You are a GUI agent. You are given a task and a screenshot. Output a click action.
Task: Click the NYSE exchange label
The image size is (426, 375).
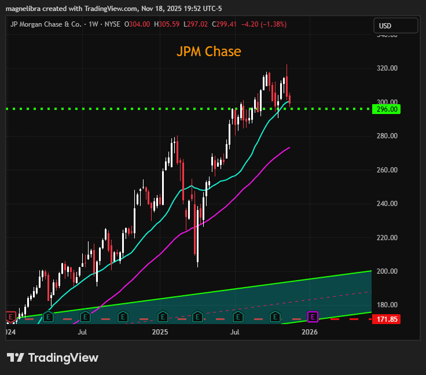point(112,24)
